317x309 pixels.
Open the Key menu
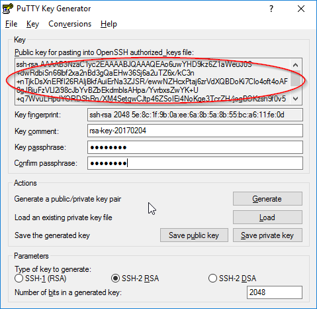(x=32, y=24)
